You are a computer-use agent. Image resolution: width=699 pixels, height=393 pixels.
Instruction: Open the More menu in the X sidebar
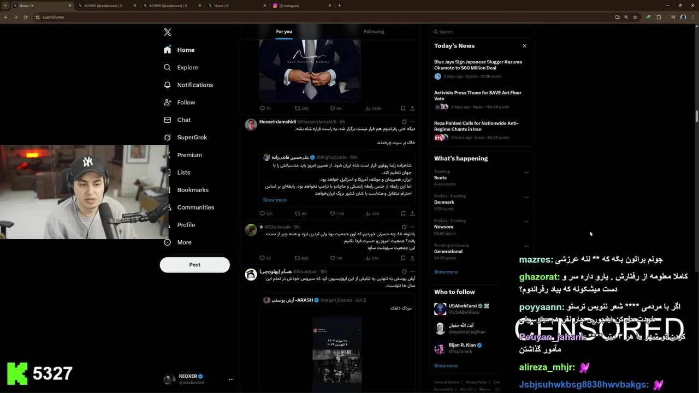click(x=177, y=242)
